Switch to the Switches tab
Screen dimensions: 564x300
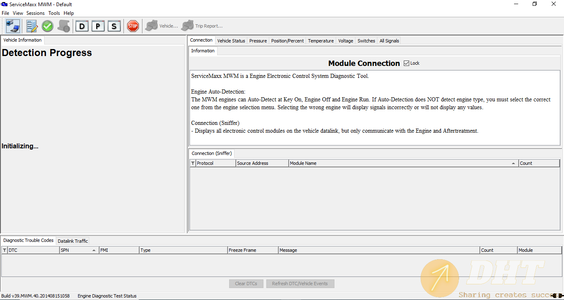coord(366,41)
